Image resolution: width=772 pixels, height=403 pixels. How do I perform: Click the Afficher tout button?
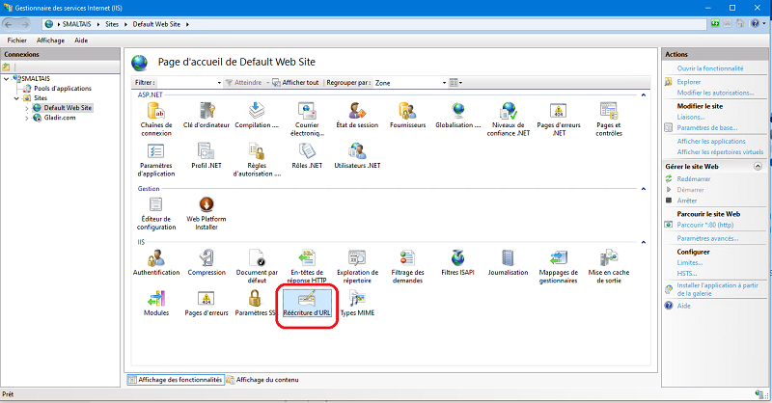pos(296,83)
